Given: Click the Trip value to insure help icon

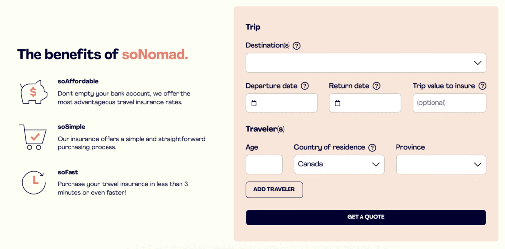Looking at the screenshot, I should 482,86.
